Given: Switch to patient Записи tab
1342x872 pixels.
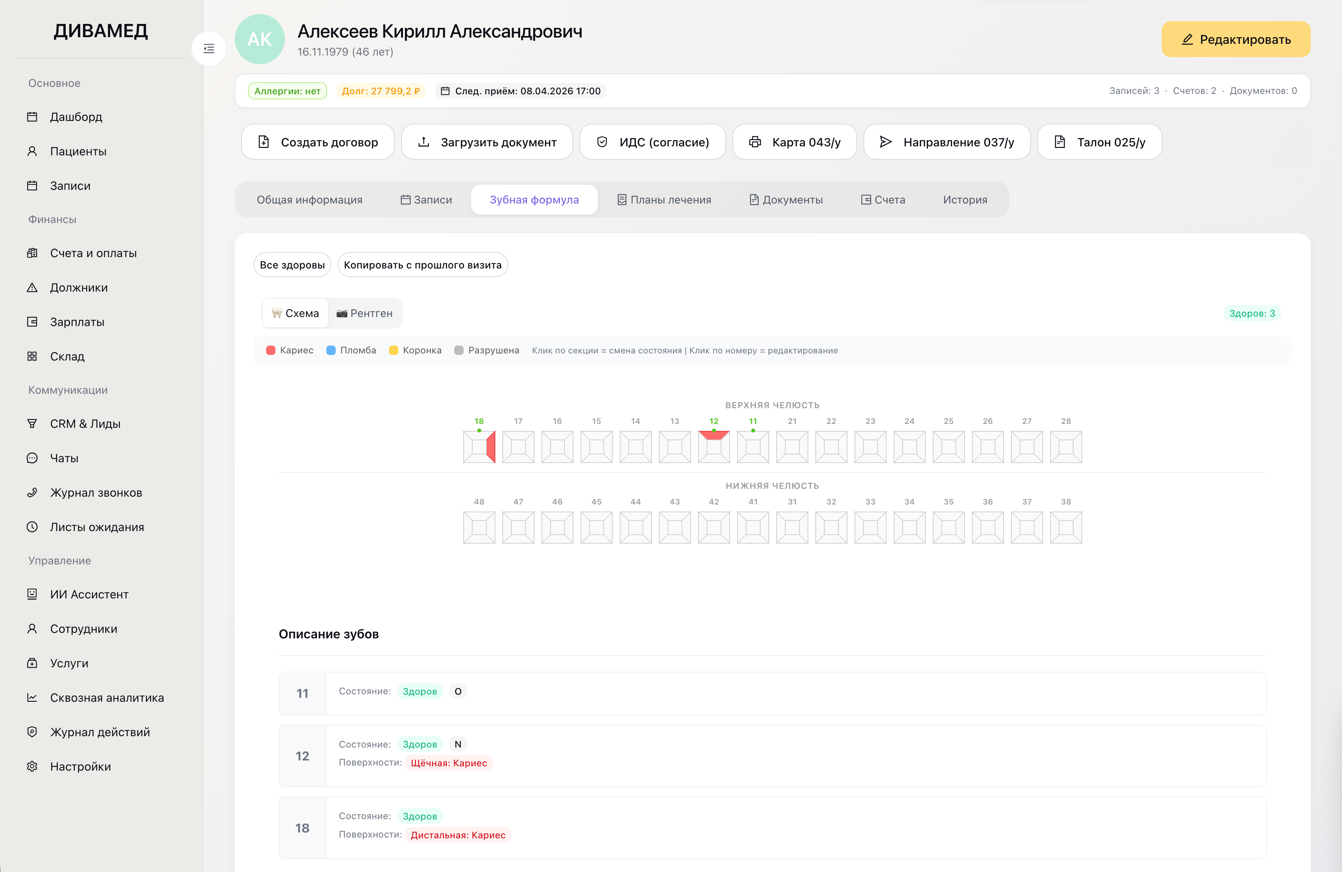Looking at the screenshot, I should tap(426, 200).
